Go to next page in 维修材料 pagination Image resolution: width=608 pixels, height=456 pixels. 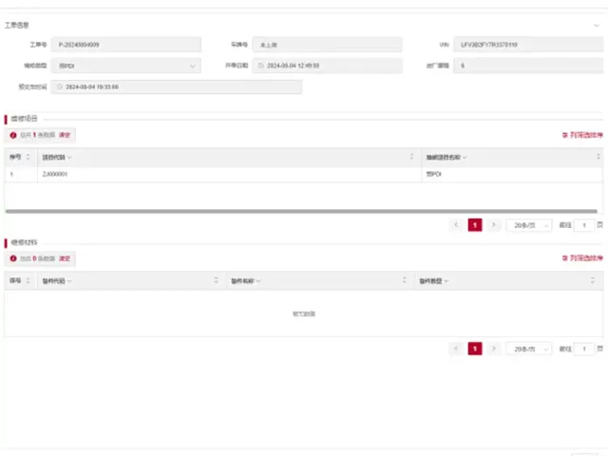pyautogui.click(x=494, y=349)
